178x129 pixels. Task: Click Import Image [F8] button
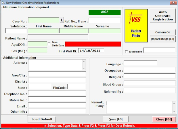point(163,39)
